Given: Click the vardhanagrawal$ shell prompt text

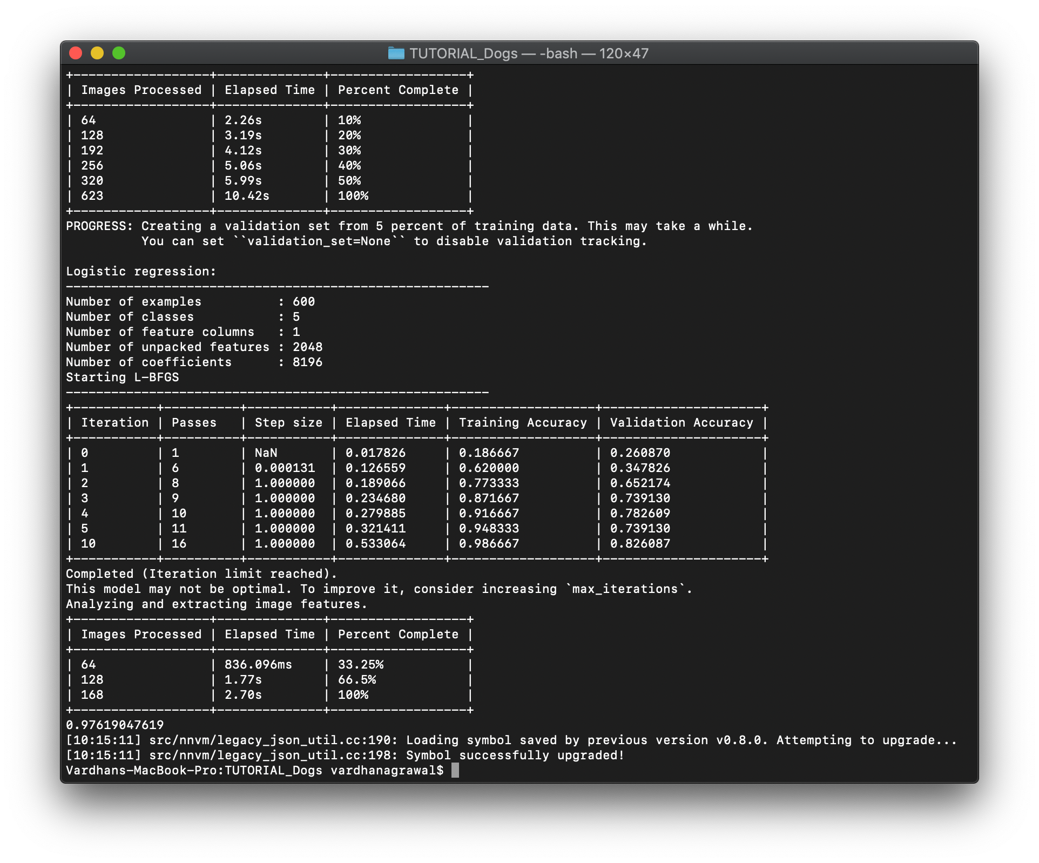Looking at the screenshot, I should (x=386, y=771).
